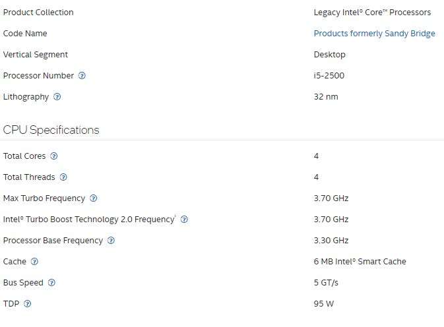Click the Lithography help question mark

(x=57, y=97)
